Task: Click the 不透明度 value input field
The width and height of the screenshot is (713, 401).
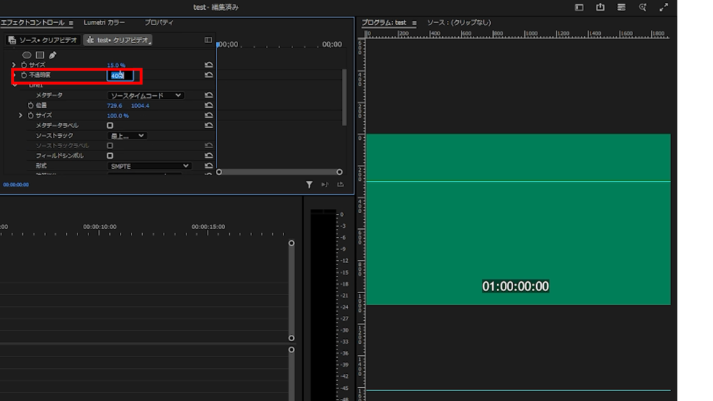Action: (x=120, y=75)
